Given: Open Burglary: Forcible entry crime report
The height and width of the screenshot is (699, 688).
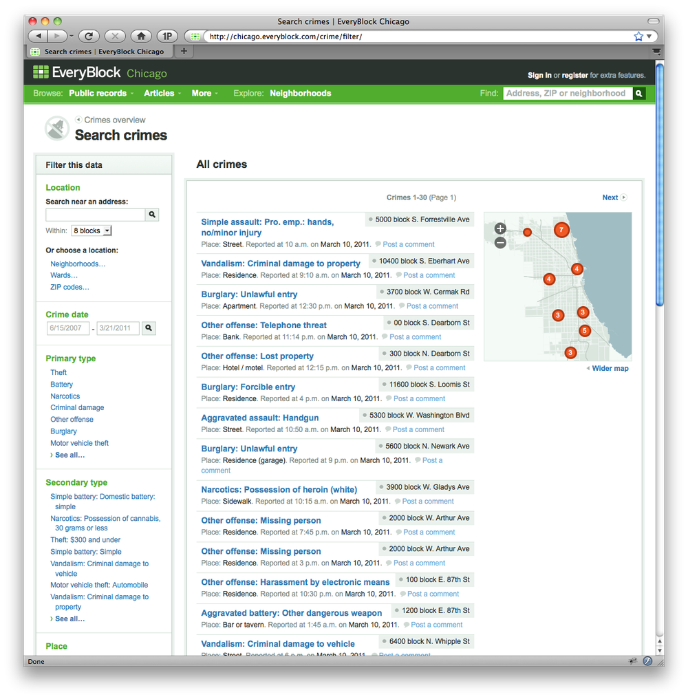Looking at the screenshot, I should [248, 387].
